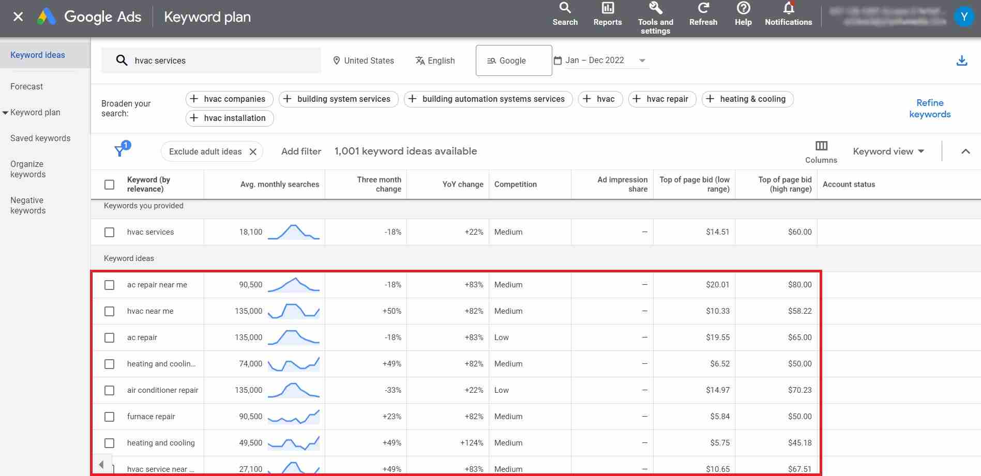Click the Refine keywords link
The image size is (981, 476).
pyautogui.click(x=929, y=108)
